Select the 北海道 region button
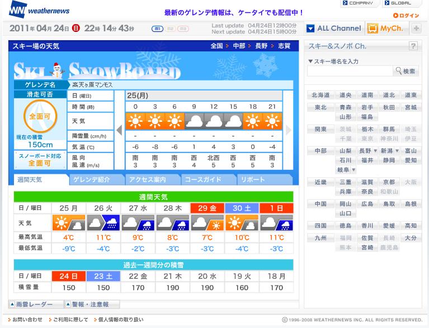 tap(320, 95)
